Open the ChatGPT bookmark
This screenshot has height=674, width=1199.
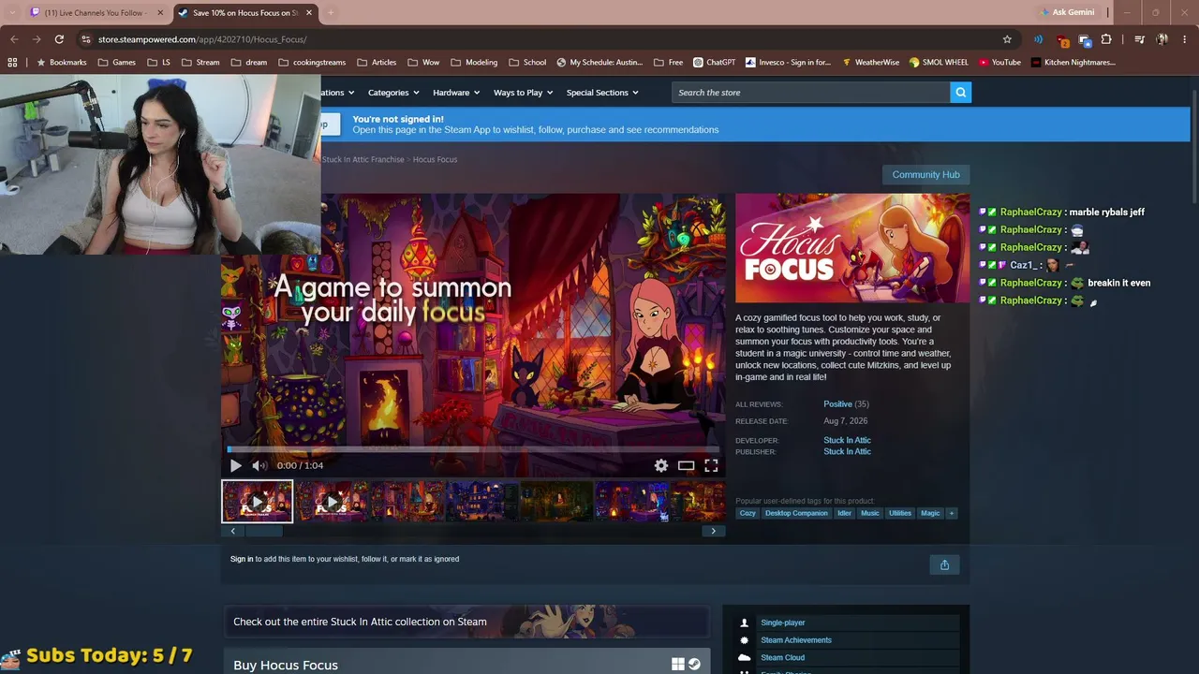point(715,63)
